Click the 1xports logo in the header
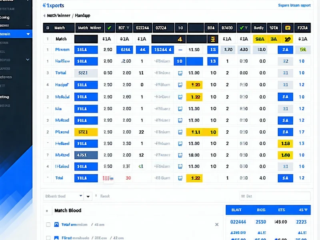Screen dimensions: 320x240 [x=53, y=6]
